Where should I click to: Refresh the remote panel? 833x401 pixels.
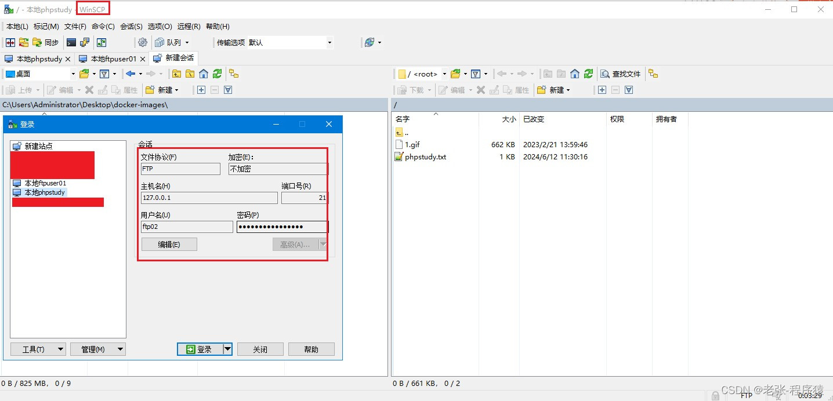tap(588, 74)
